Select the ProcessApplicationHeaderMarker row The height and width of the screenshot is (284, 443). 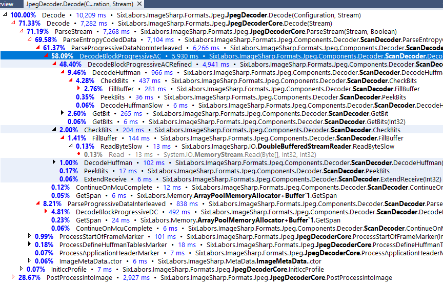point(221,253)
